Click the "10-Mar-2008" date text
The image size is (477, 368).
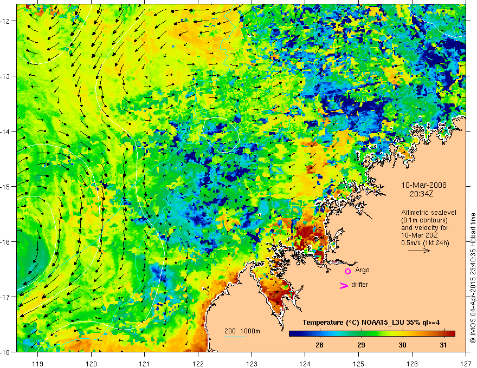click(424, 185)
